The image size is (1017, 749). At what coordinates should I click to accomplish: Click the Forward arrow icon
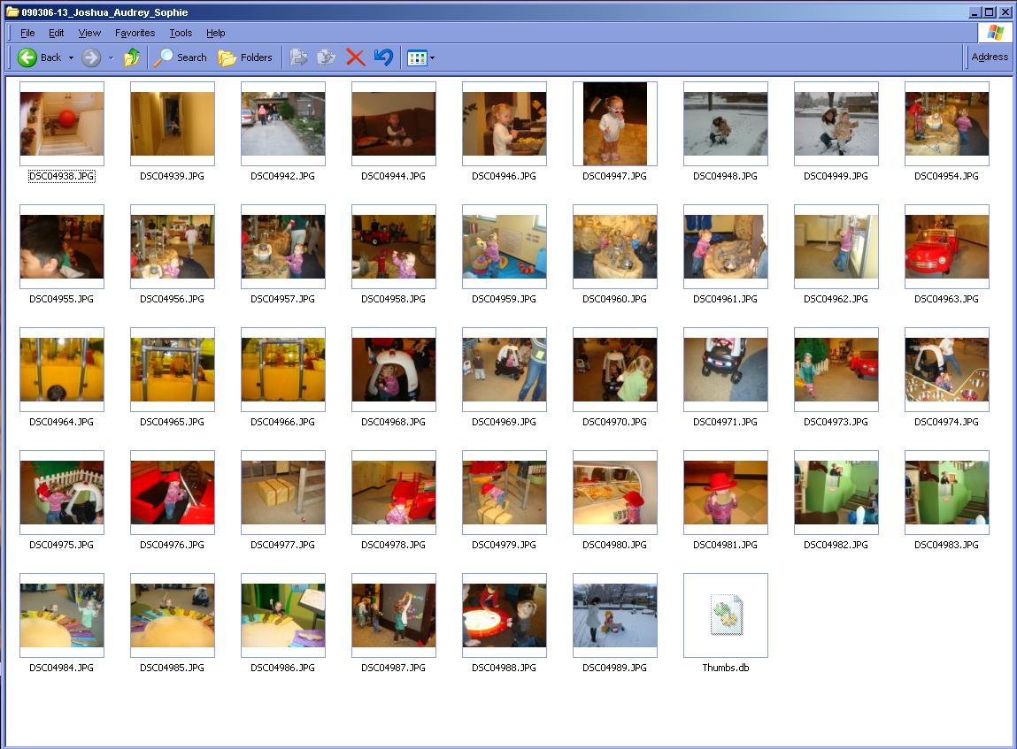[x=91, y=57]
